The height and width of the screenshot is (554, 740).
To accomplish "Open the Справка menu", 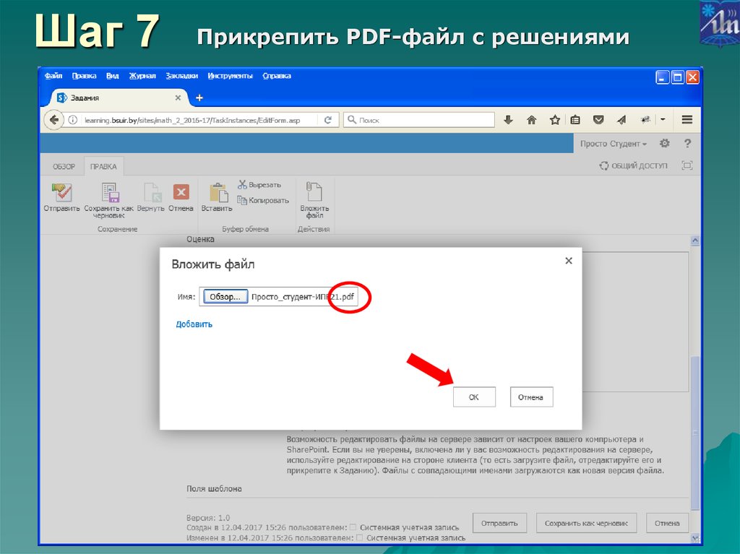I will tap(277, 76).
